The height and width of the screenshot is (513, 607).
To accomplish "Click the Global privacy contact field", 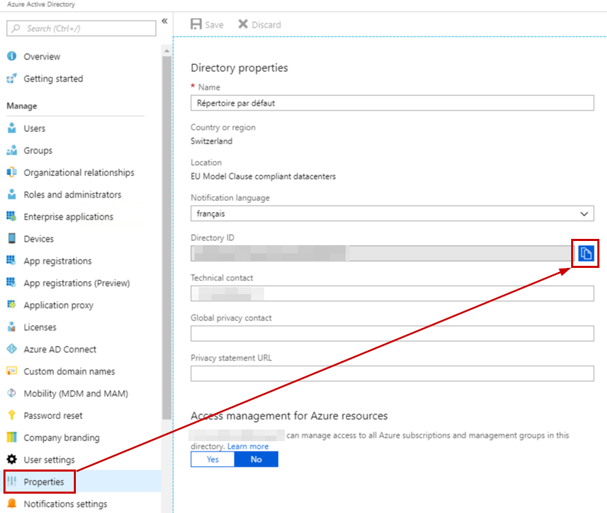I will [x=392, y=333].
